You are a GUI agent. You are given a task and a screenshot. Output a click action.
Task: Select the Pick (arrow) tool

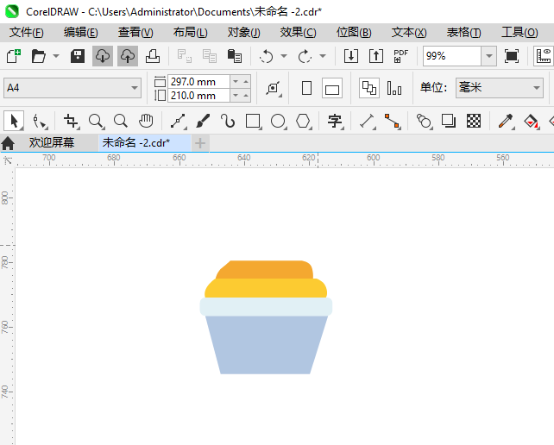[14, 121]
